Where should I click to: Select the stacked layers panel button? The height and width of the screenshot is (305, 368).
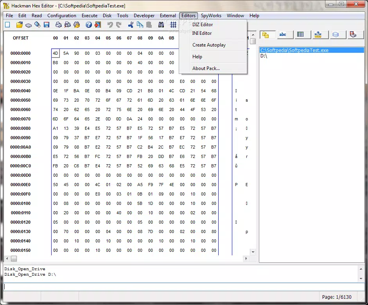tap(338, 35)
